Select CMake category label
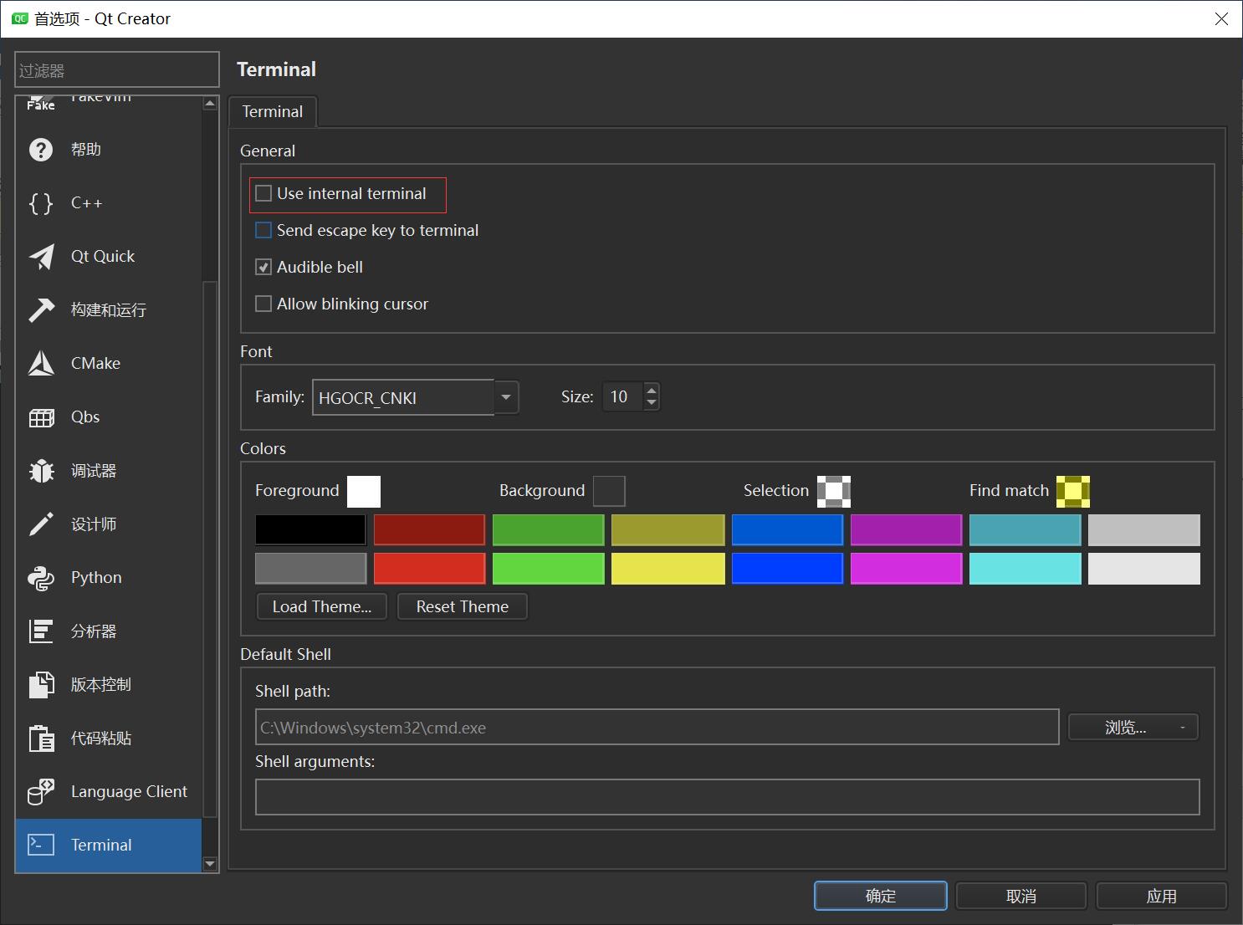This screenshot has width=1243, height=925. pyautogui.click(x=96, y=364)
